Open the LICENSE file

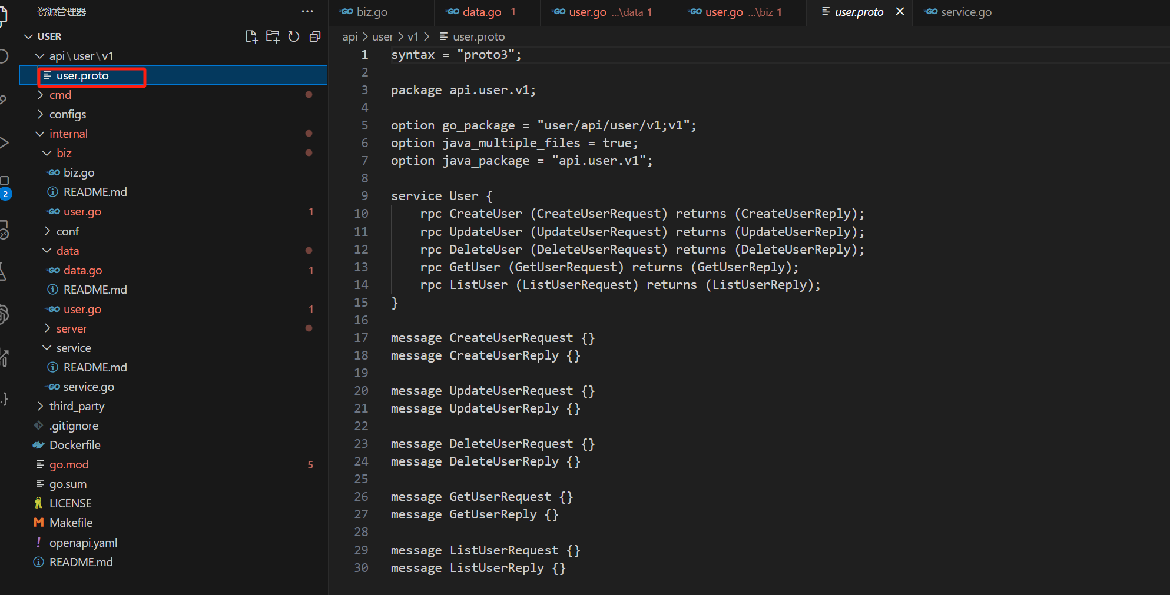coord(173,503)
